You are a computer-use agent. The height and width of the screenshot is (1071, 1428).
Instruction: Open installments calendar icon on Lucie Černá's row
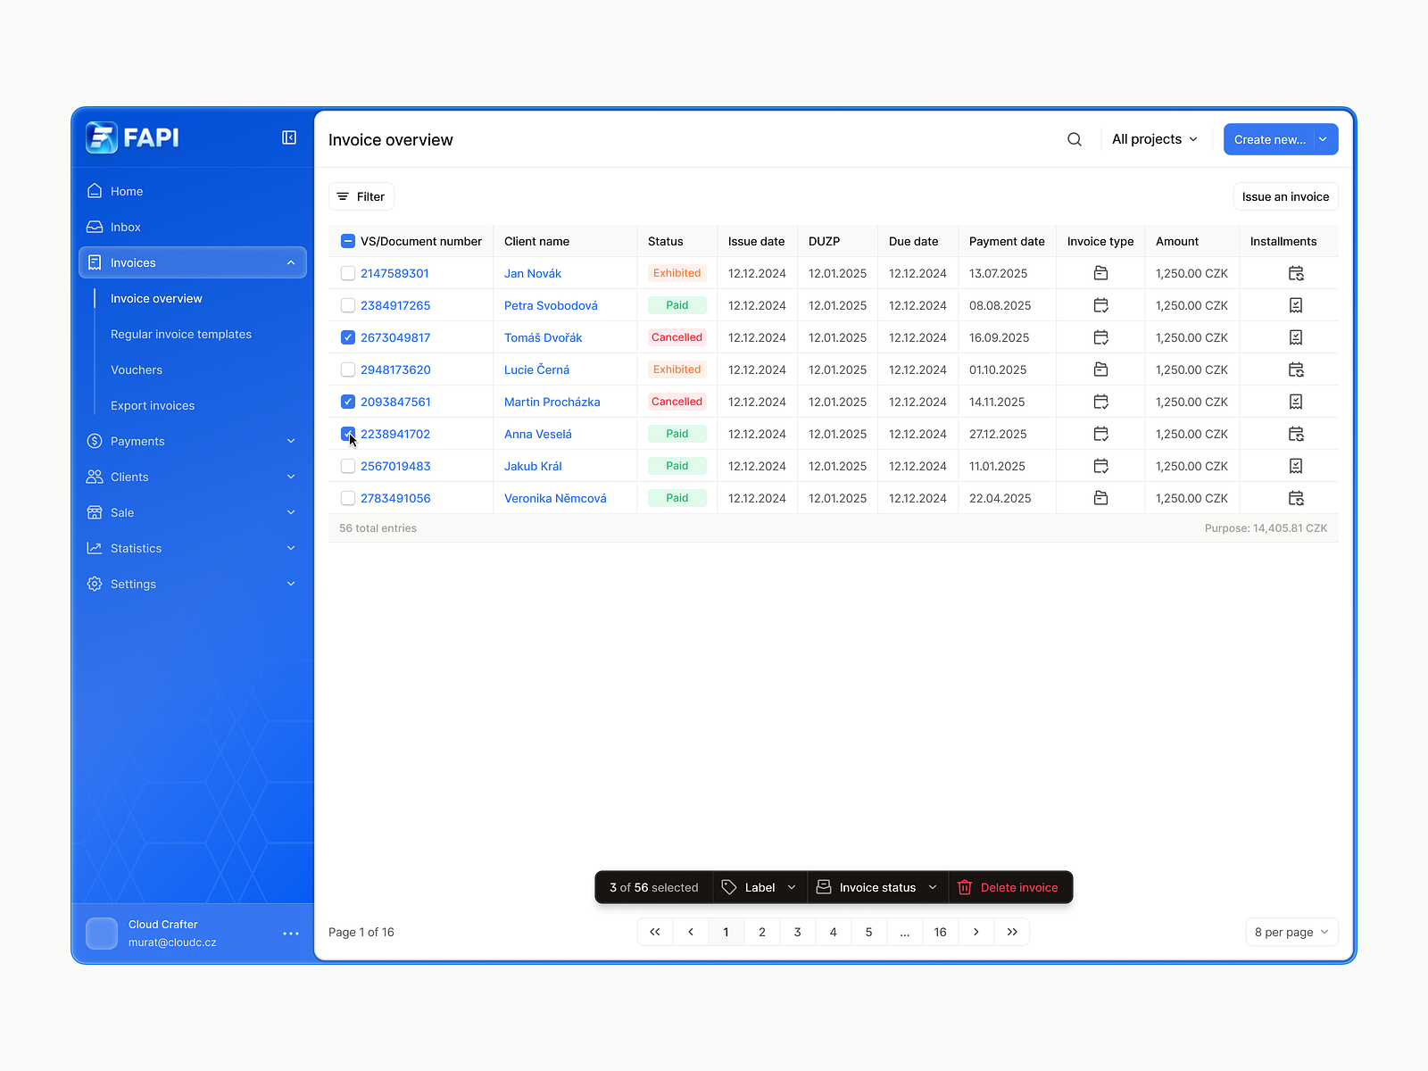tap(1296, 369)
